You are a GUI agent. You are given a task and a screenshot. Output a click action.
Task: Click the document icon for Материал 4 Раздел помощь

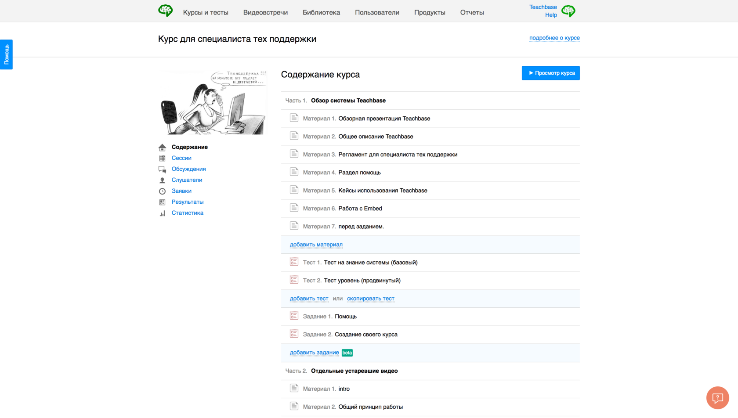coord(294,172)
